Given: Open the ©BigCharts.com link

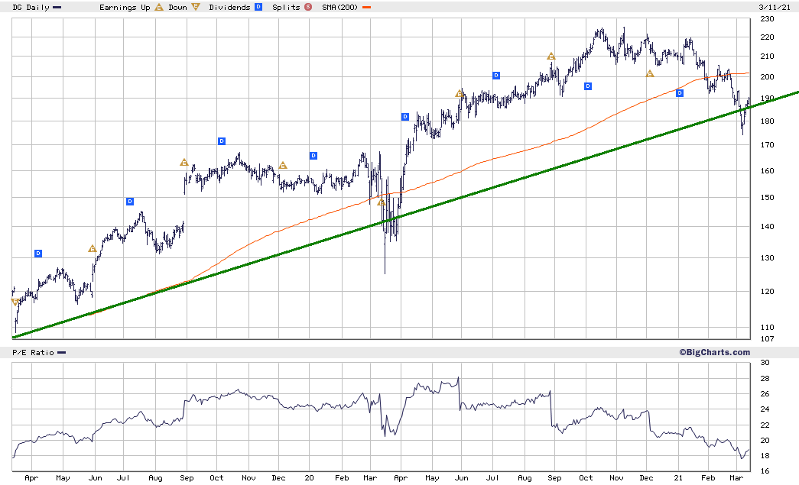Looking at the screenshot, I should click(714, 352).
